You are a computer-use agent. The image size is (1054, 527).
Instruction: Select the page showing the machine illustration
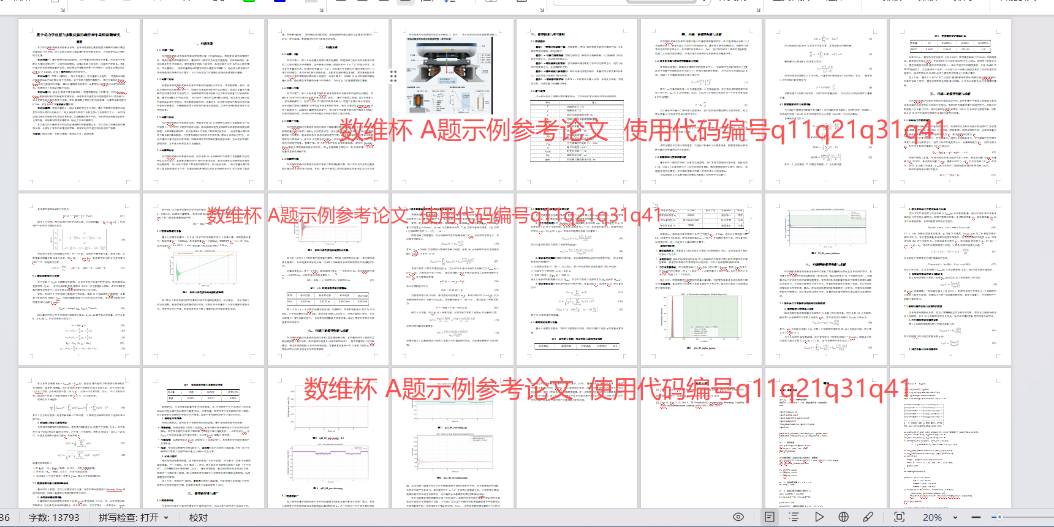pos(452,105)
